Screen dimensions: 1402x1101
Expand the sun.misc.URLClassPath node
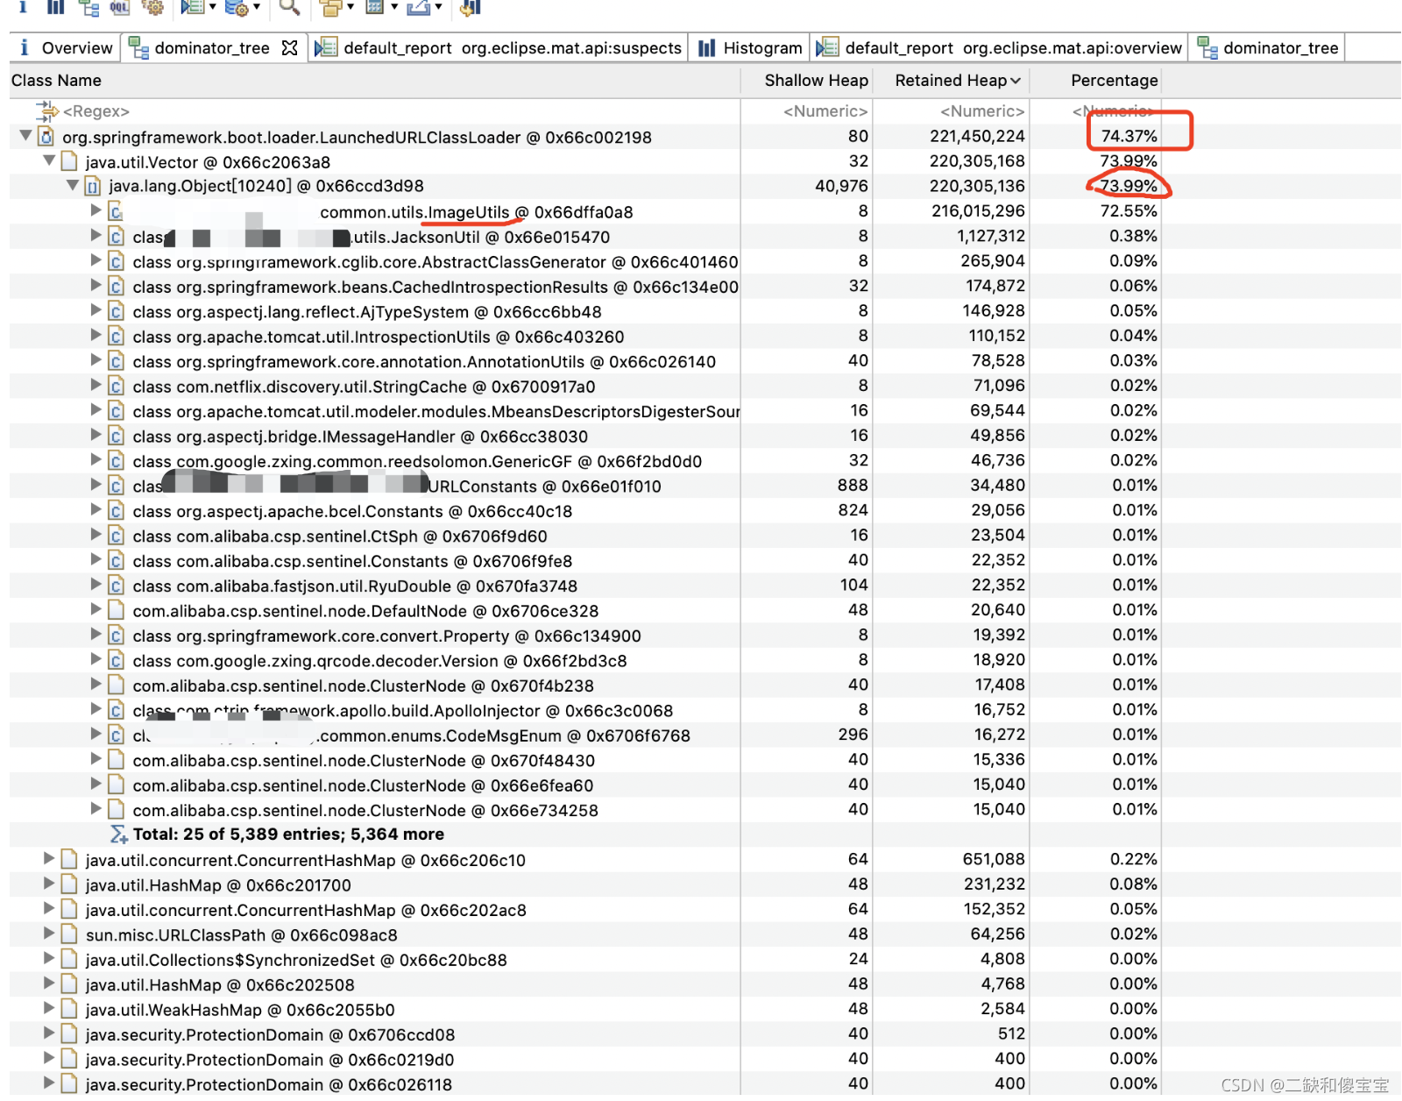click(49, 934)
